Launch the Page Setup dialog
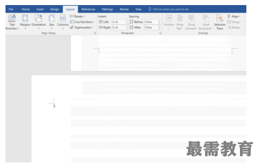The image size is (256, 167). (x=95, y=33)
